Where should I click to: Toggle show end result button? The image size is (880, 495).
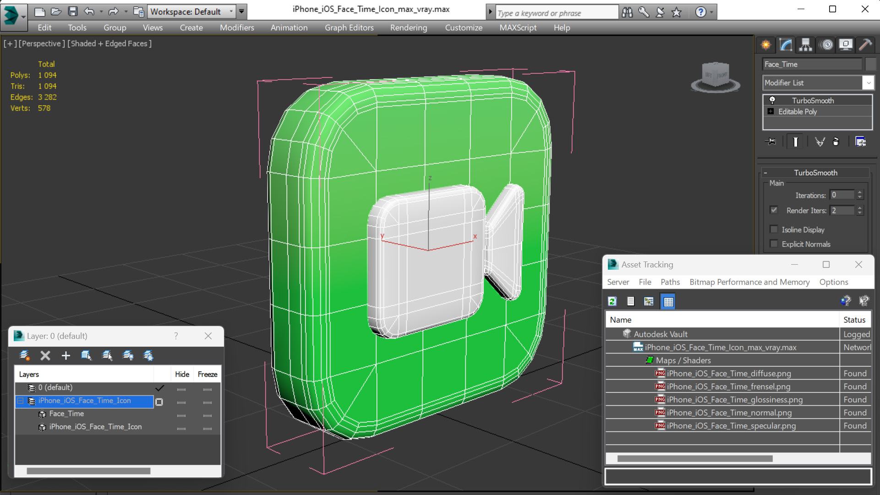point(795,142)
